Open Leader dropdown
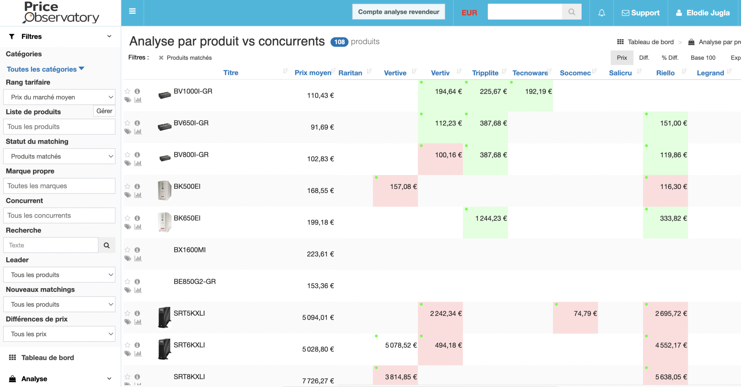The width and height of the screenshot is (741, 387). (59, 275)
